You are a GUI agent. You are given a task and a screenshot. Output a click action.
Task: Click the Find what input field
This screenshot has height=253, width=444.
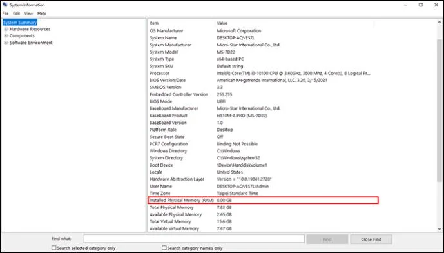tap(194, 239)
